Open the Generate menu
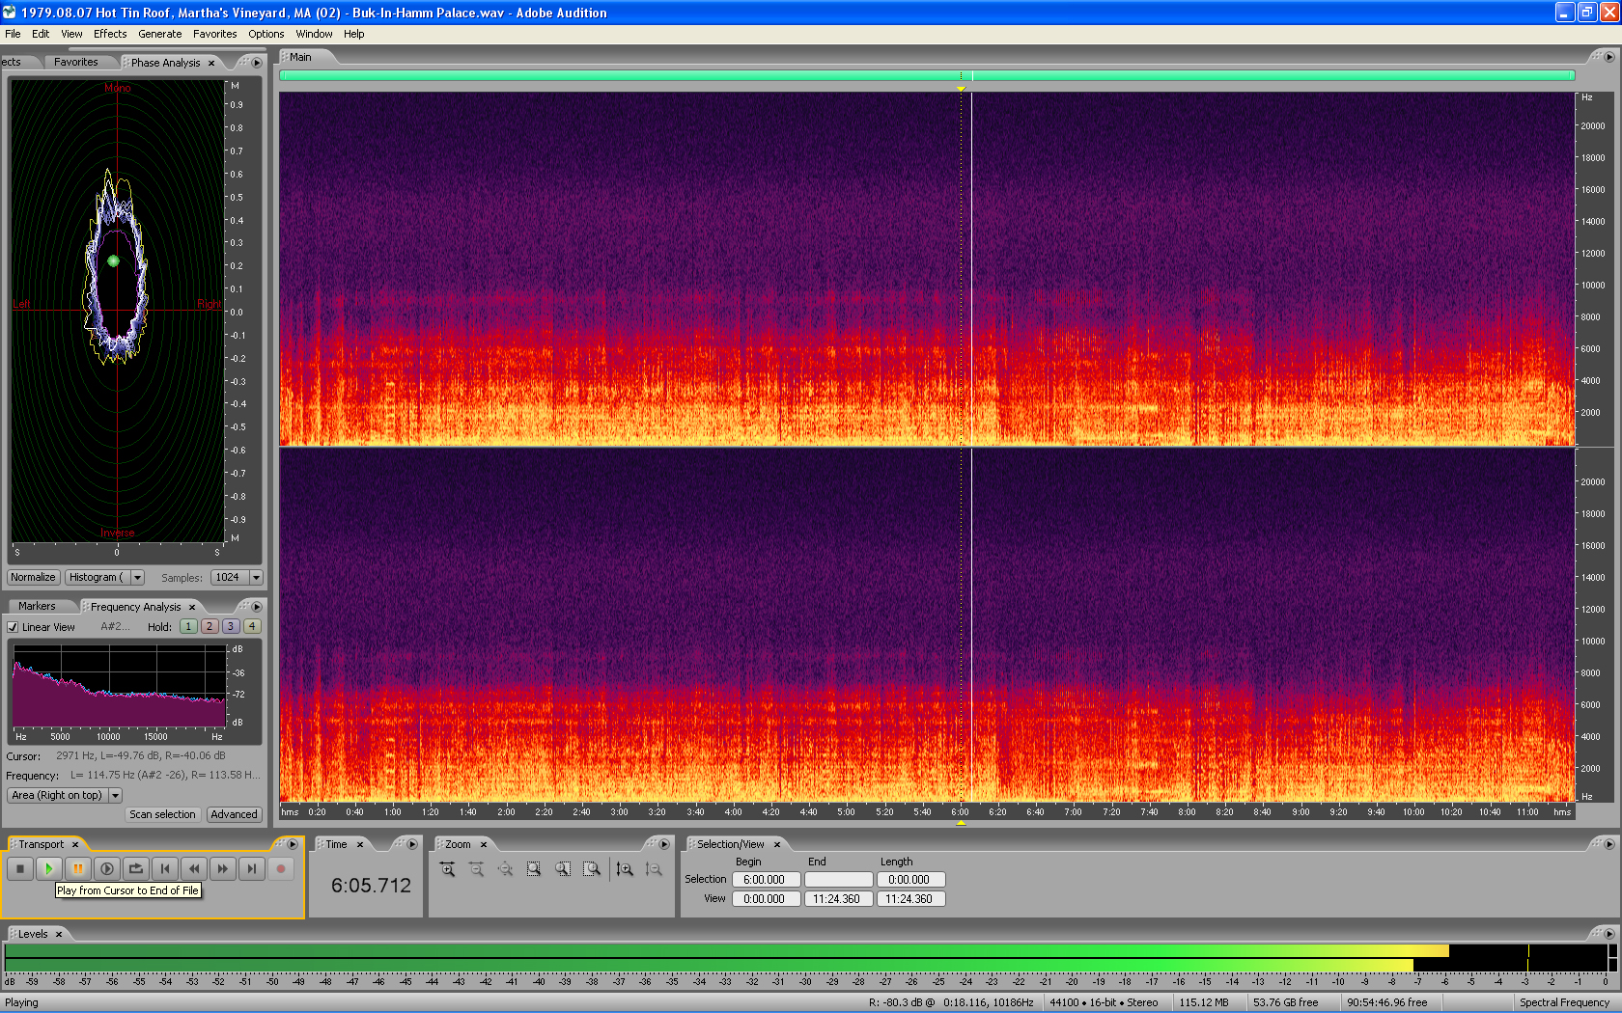The width and height of the screenshot is (1622, 1013). tap(159, 34)
